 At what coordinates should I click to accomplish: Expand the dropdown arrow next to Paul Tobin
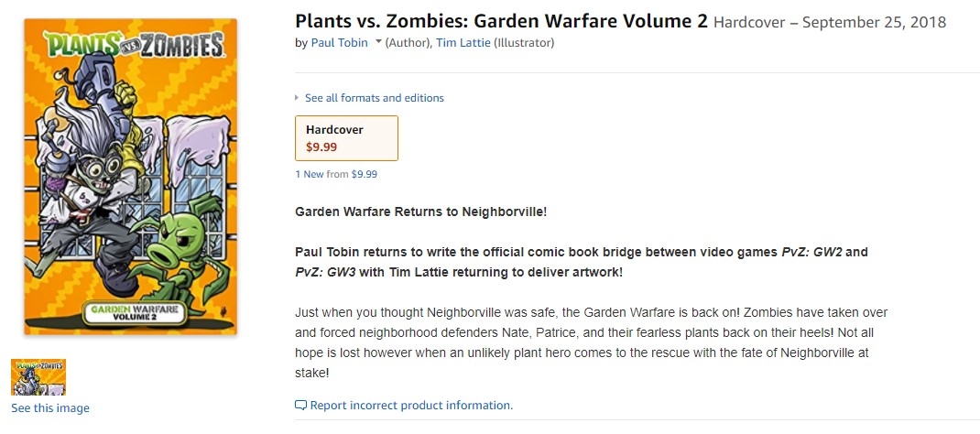[x=378, y=42]
